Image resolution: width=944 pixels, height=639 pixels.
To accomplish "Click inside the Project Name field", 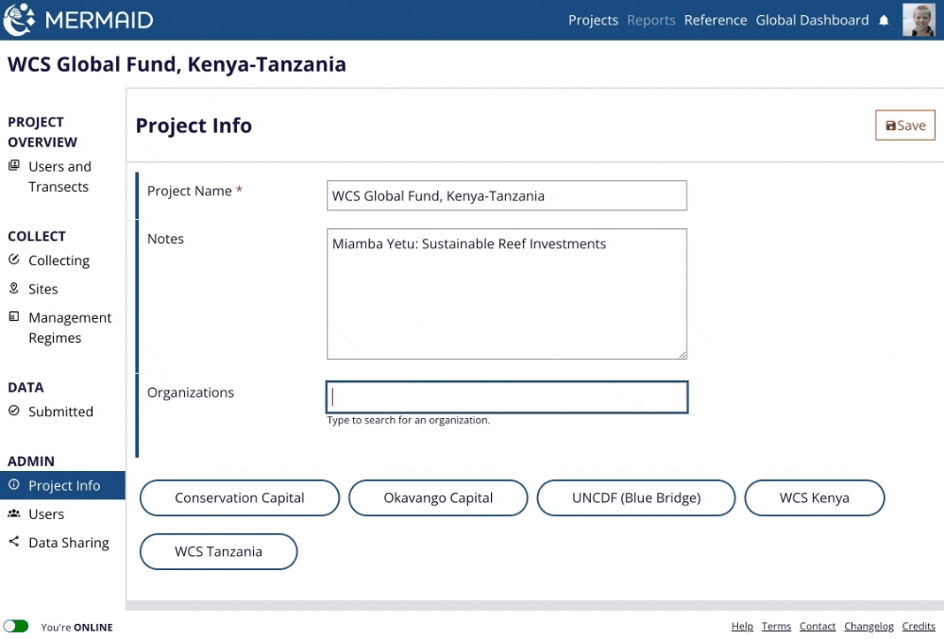I will pos(507,195).
